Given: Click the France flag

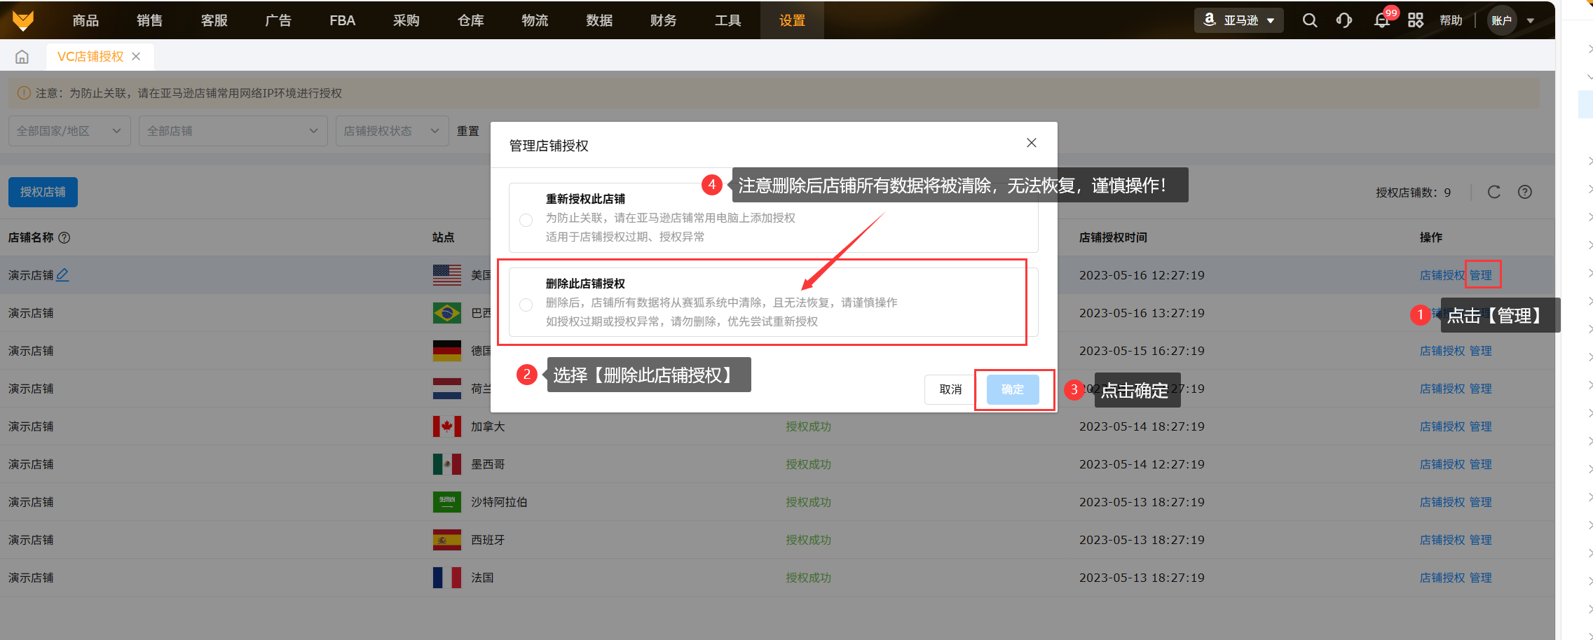Looking at the screenshot, I should pos(447,578).
